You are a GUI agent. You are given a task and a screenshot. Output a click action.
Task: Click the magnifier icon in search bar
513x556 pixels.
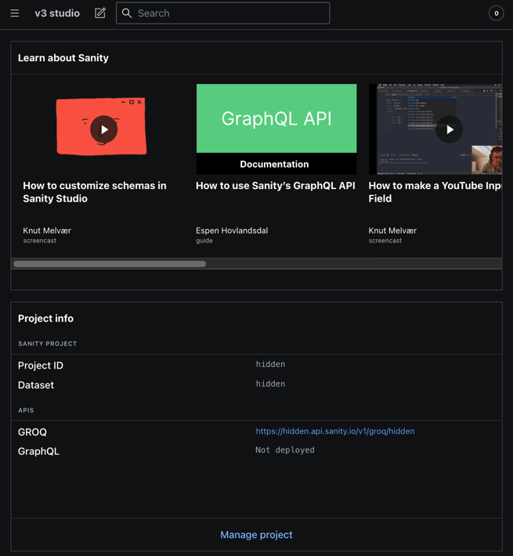[x=127, y=13]
